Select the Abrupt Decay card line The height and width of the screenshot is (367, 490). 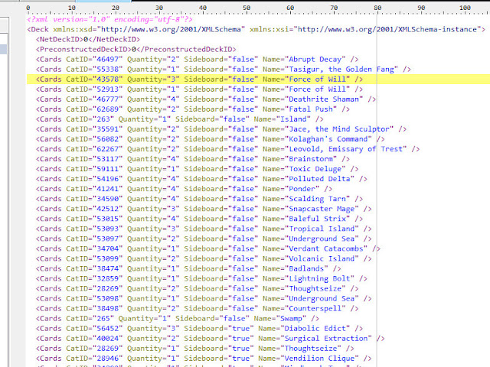(x=197, y=60)
